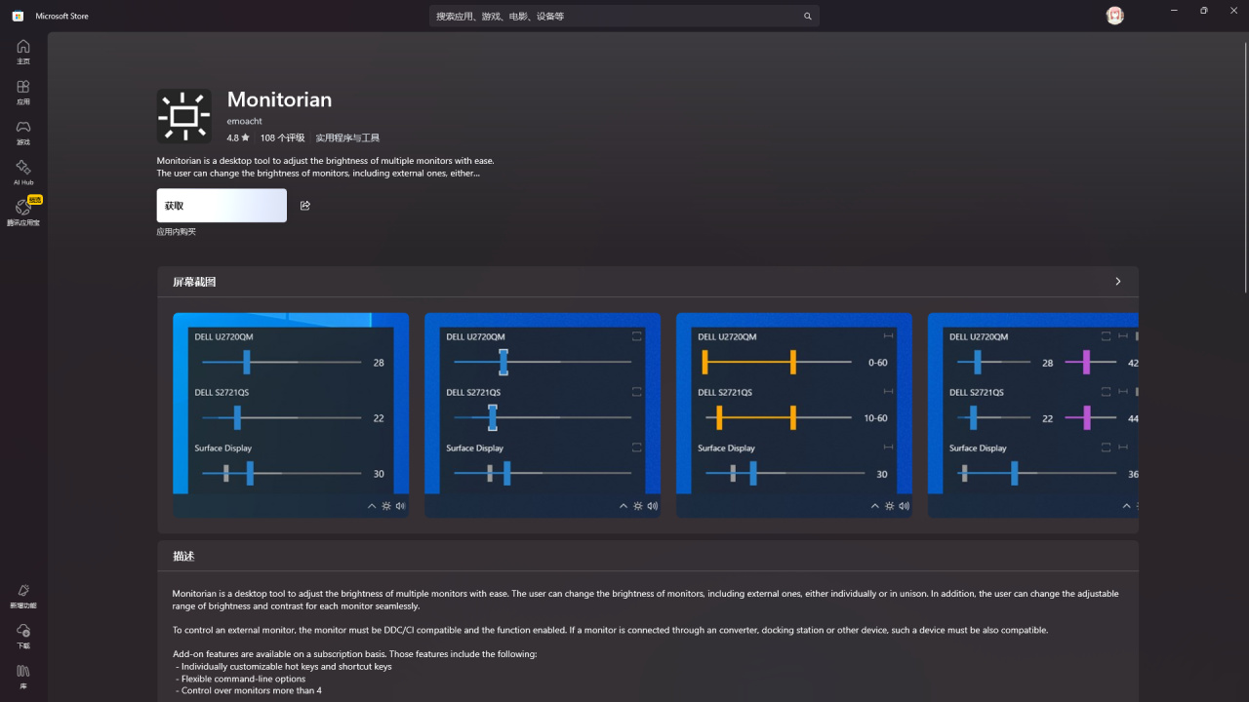
Task: Click the Microsoft Store title bar icon
Action: coord(18,16)
